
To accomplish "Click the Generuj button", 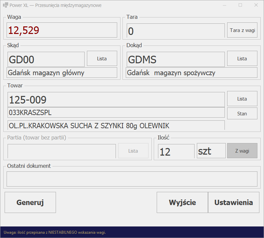I will 30,202.
